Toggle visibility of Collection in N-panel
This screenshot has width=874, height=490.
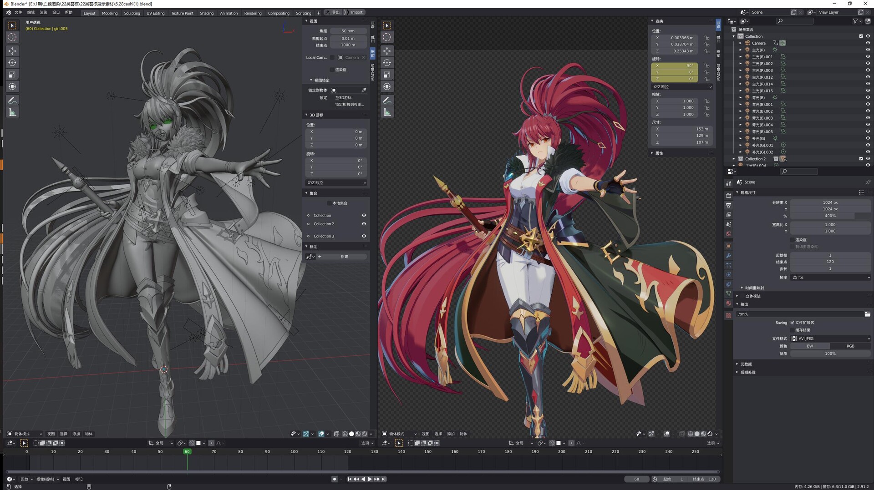(364, 216)
